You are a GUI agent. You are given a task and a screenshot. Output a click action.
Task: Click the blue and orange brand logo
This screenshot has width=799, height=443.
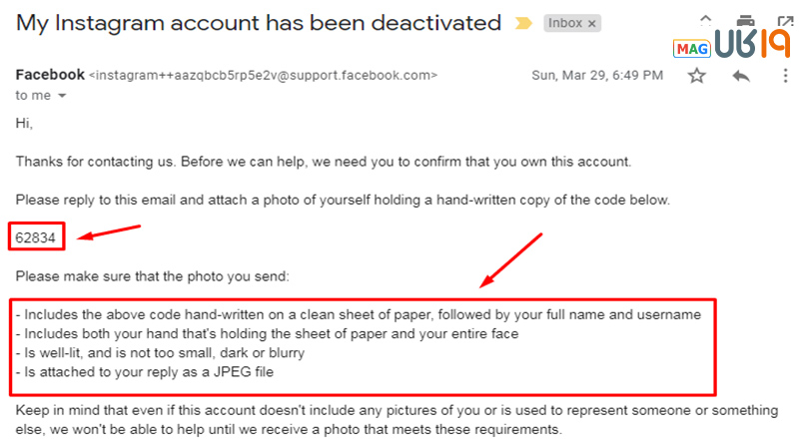(753, 42)
